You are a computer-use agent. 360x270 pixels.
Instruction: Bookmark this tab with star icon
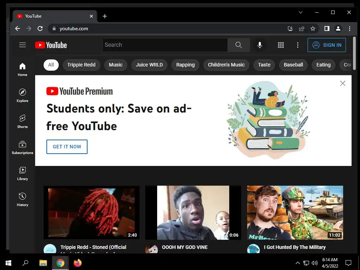(313, 28)
